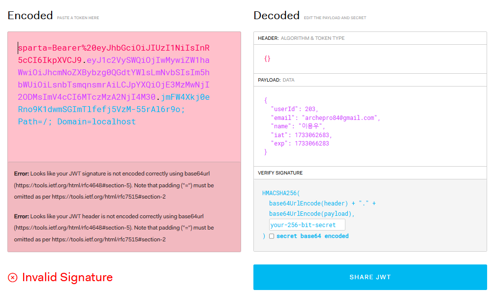This screenshot has width=494, height=291.
Task: Click the "iat": 1733062683 payload line
Action: click(301, 135)
